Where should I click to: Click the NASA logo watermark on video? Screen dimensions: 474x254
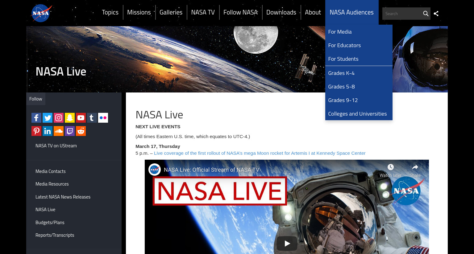pyautogui.click(x=406, y=191)
